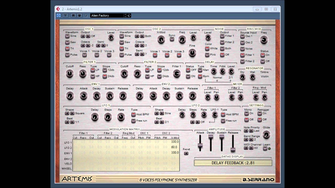Set LFO 2 type to Host BPM
This screenshot has width=335, height=188.
[x=223, y=114]
